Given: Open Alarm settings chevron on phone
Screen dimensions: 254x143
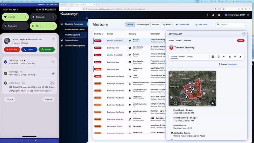Looking at the screenshot, I should coord(54,26).
